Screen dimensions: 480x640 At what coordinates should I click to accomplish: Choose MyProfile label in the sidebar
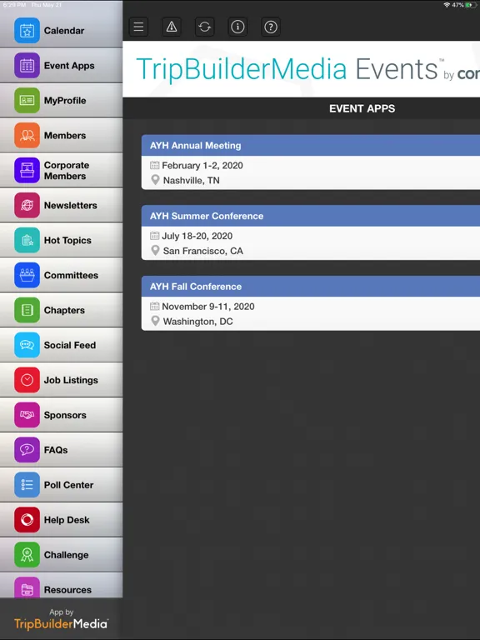click(65, 100)
